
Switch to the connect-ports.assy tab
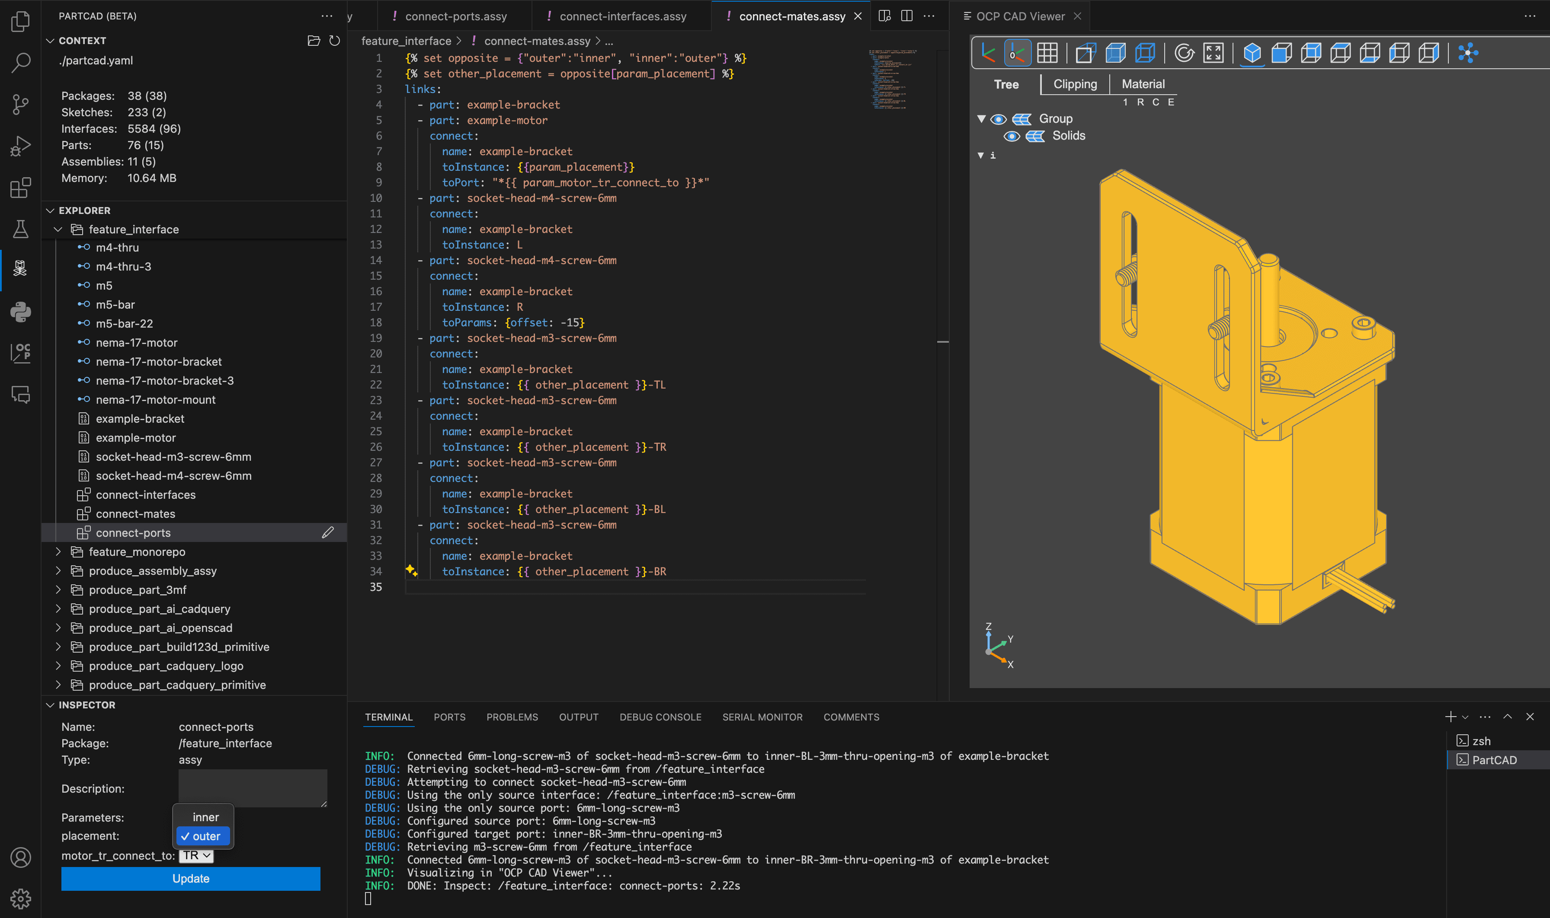[455, 17]
